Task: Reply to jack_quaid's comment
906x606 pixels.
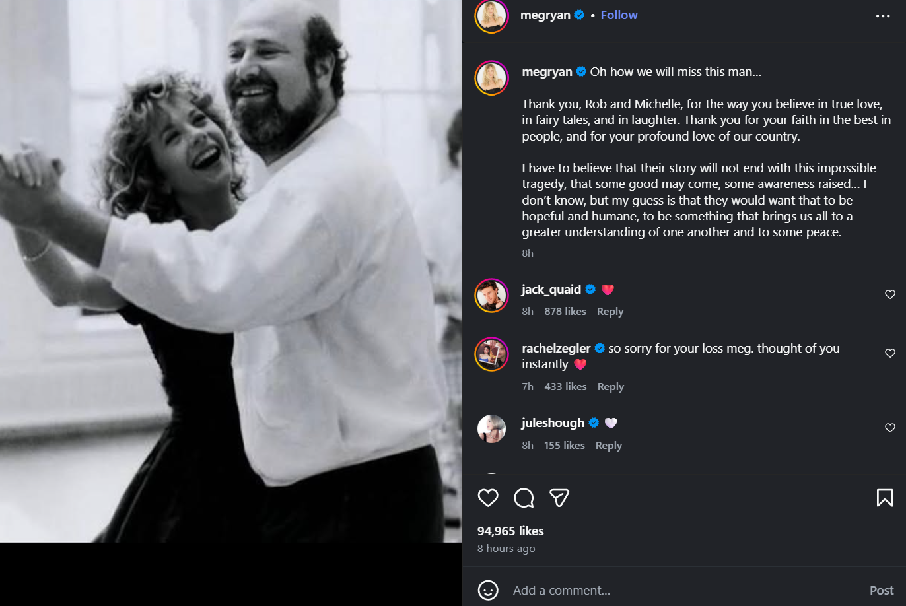Action: point(610,312)
